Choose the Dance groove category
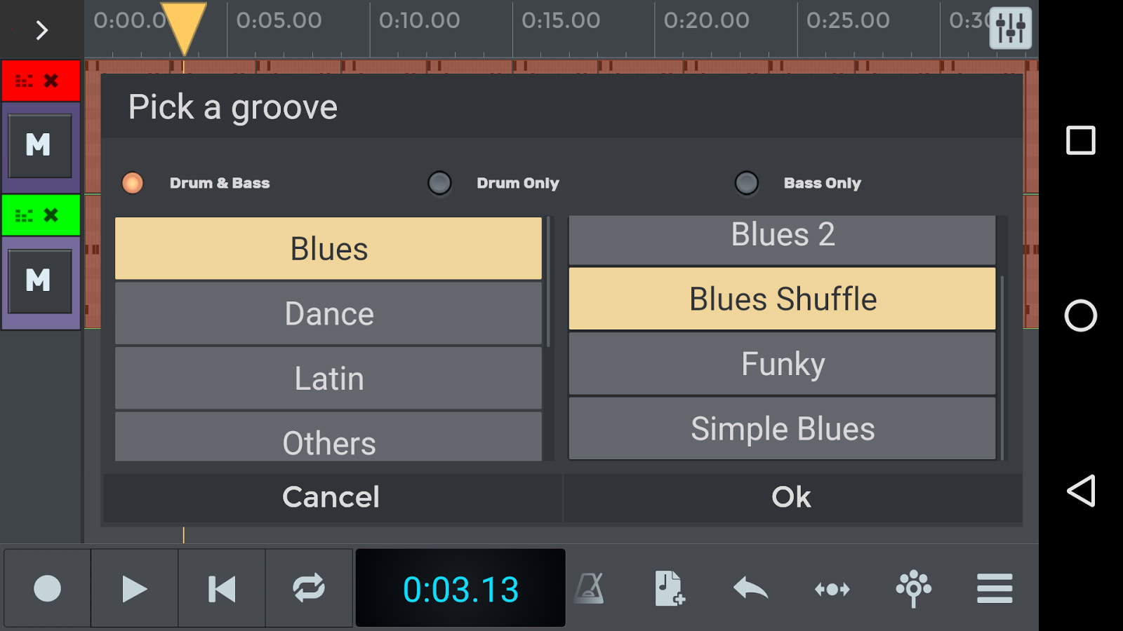This screenshot has height=631, width=1123. pyautogui.click(x=328, y=313)
